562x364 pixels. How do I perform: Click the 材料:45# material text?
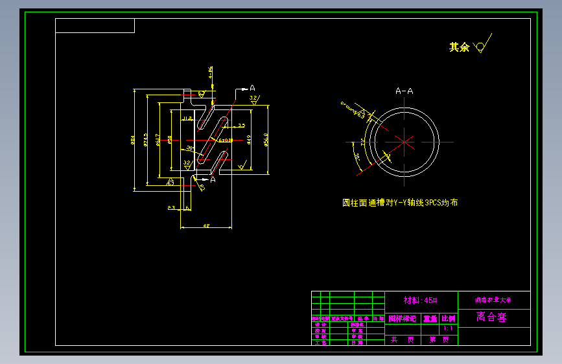coord(420,301)
